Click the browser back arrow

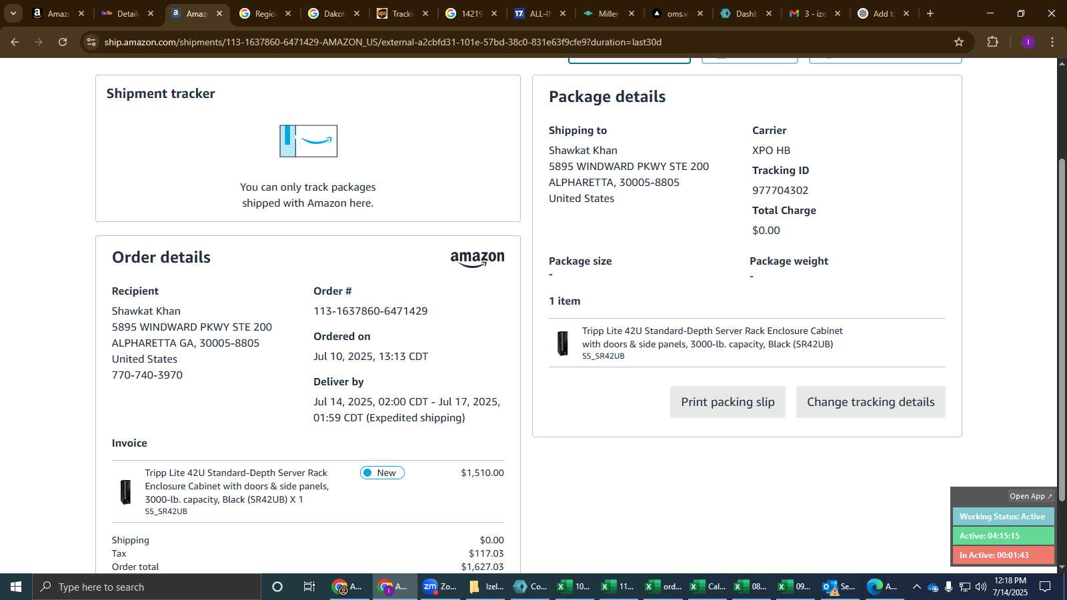15,42
